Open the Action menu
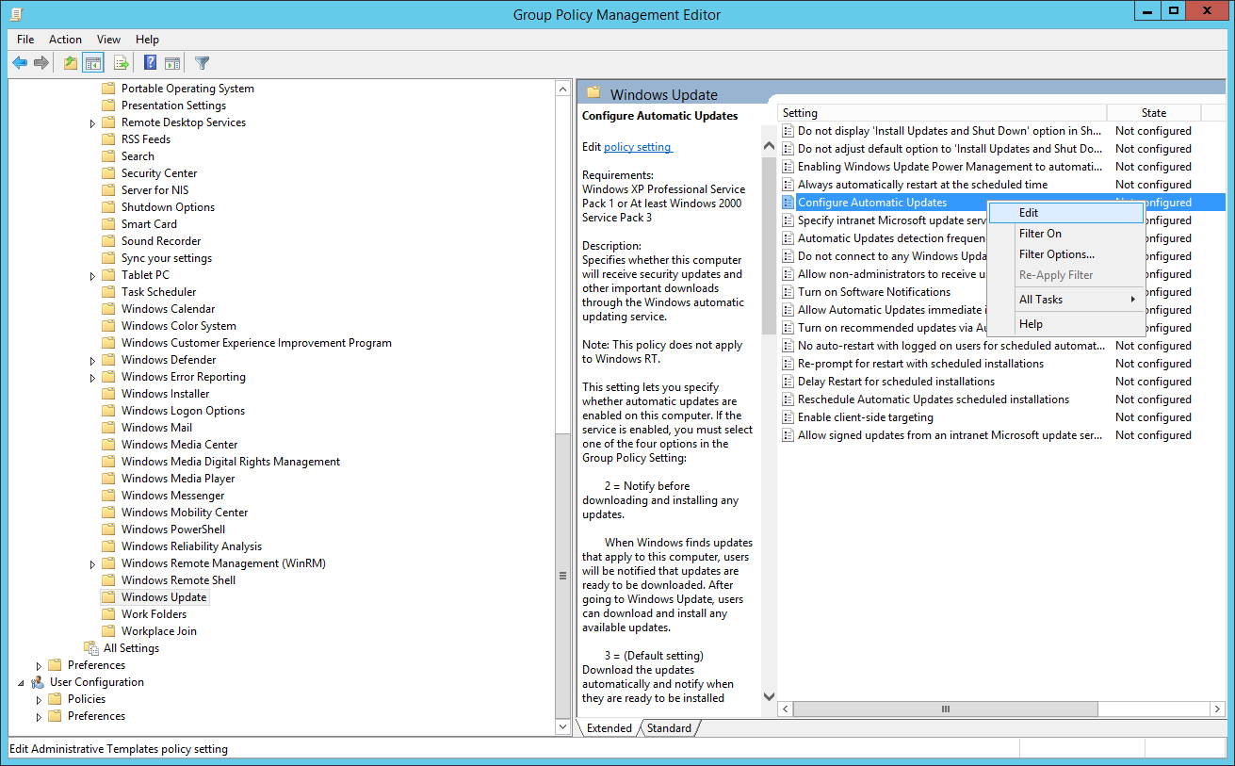Viewport: 1235px width, 766px height. pyautogui.click(x=65, y=40)
